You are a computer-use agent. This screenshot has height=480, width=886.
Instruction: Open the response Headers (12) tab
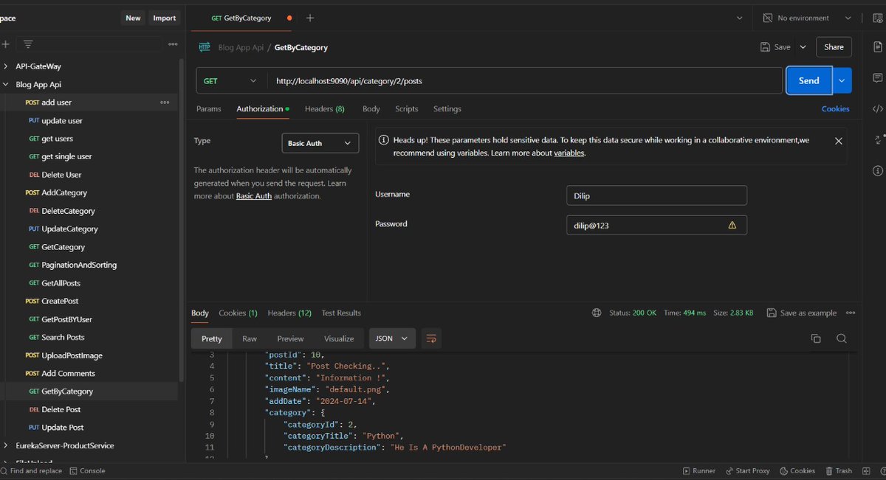[x=289, y=313]
